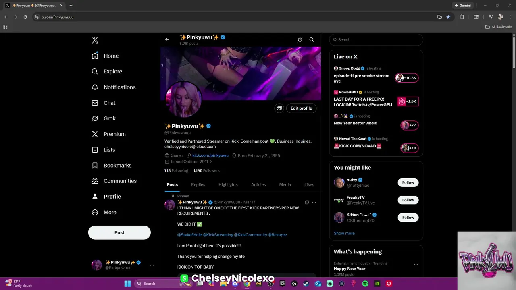Viewport: 516px width, 290px height.
Task: Open Spotify from the taskbar
Action: click(x=365, y=284)
